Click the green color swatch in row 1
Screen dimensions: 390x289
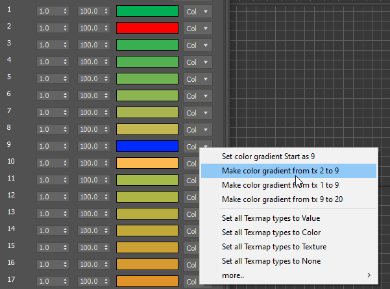pyautogui.click(x=147, y=11)
